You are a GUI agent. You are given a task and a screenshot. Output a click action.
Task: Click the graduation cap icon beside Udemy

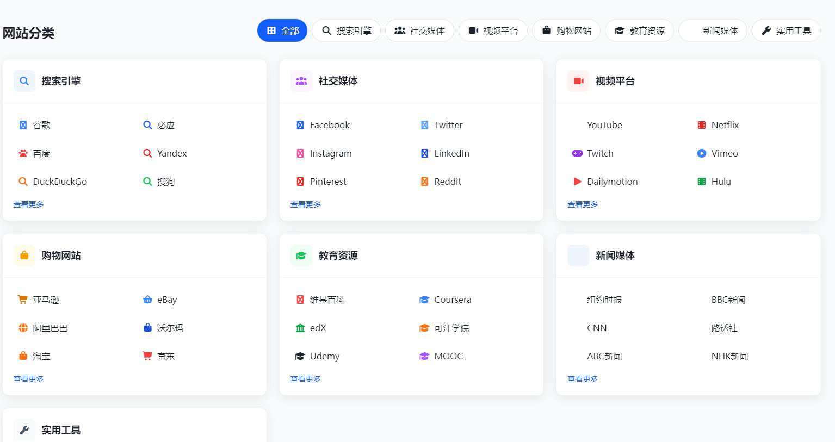(x=300, y=356)
